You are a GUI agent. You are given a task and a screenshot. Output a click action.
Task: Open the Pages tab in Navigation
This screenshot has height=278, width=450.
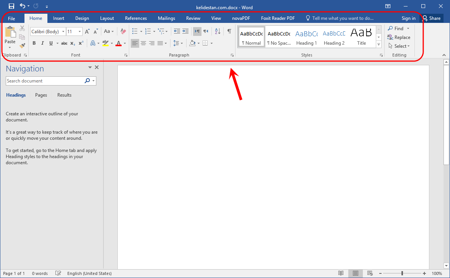[41, 95]
